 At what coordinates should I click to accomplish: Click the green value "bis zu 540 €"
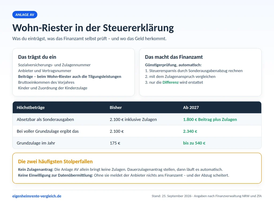click(x=194, y=143)
